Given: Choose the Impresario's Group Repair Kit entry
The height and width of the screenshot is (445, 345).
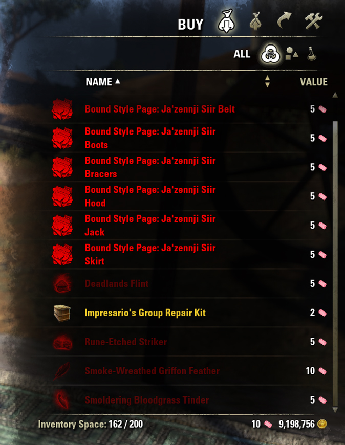Looking at the screenshot, I should pos(188,313).
